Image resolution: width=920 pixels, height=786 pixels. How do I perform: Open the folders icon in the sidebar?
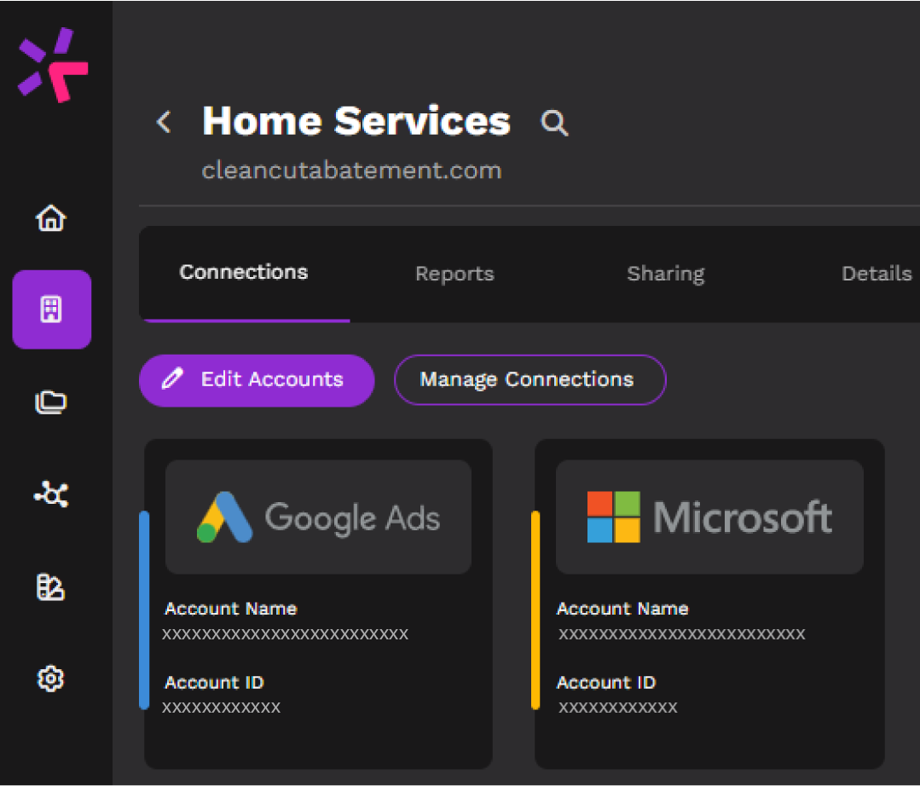(x=51, y=402)
